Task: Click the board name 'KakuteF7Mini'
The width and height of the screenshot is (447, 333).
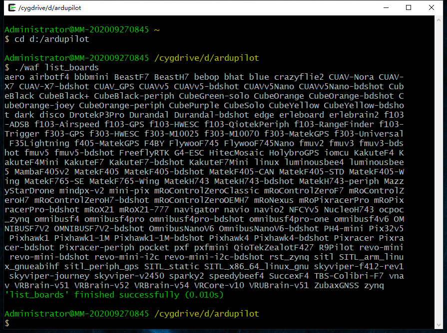Action: point(219,162)
